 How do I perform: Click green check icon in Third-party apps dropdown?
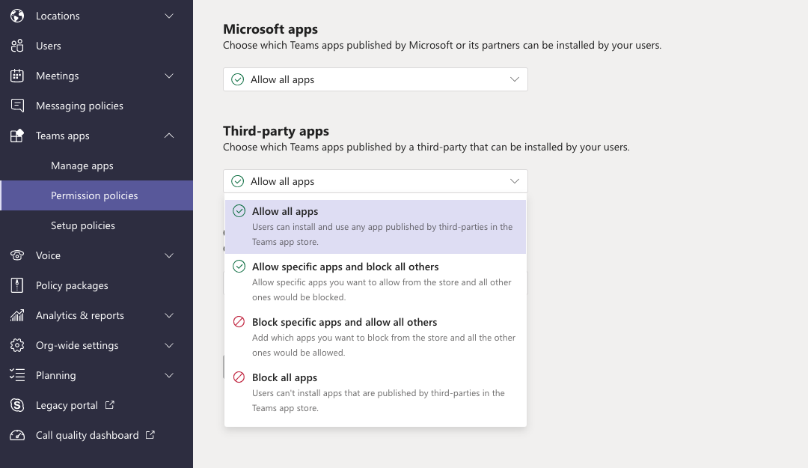[x=238, y=181]
